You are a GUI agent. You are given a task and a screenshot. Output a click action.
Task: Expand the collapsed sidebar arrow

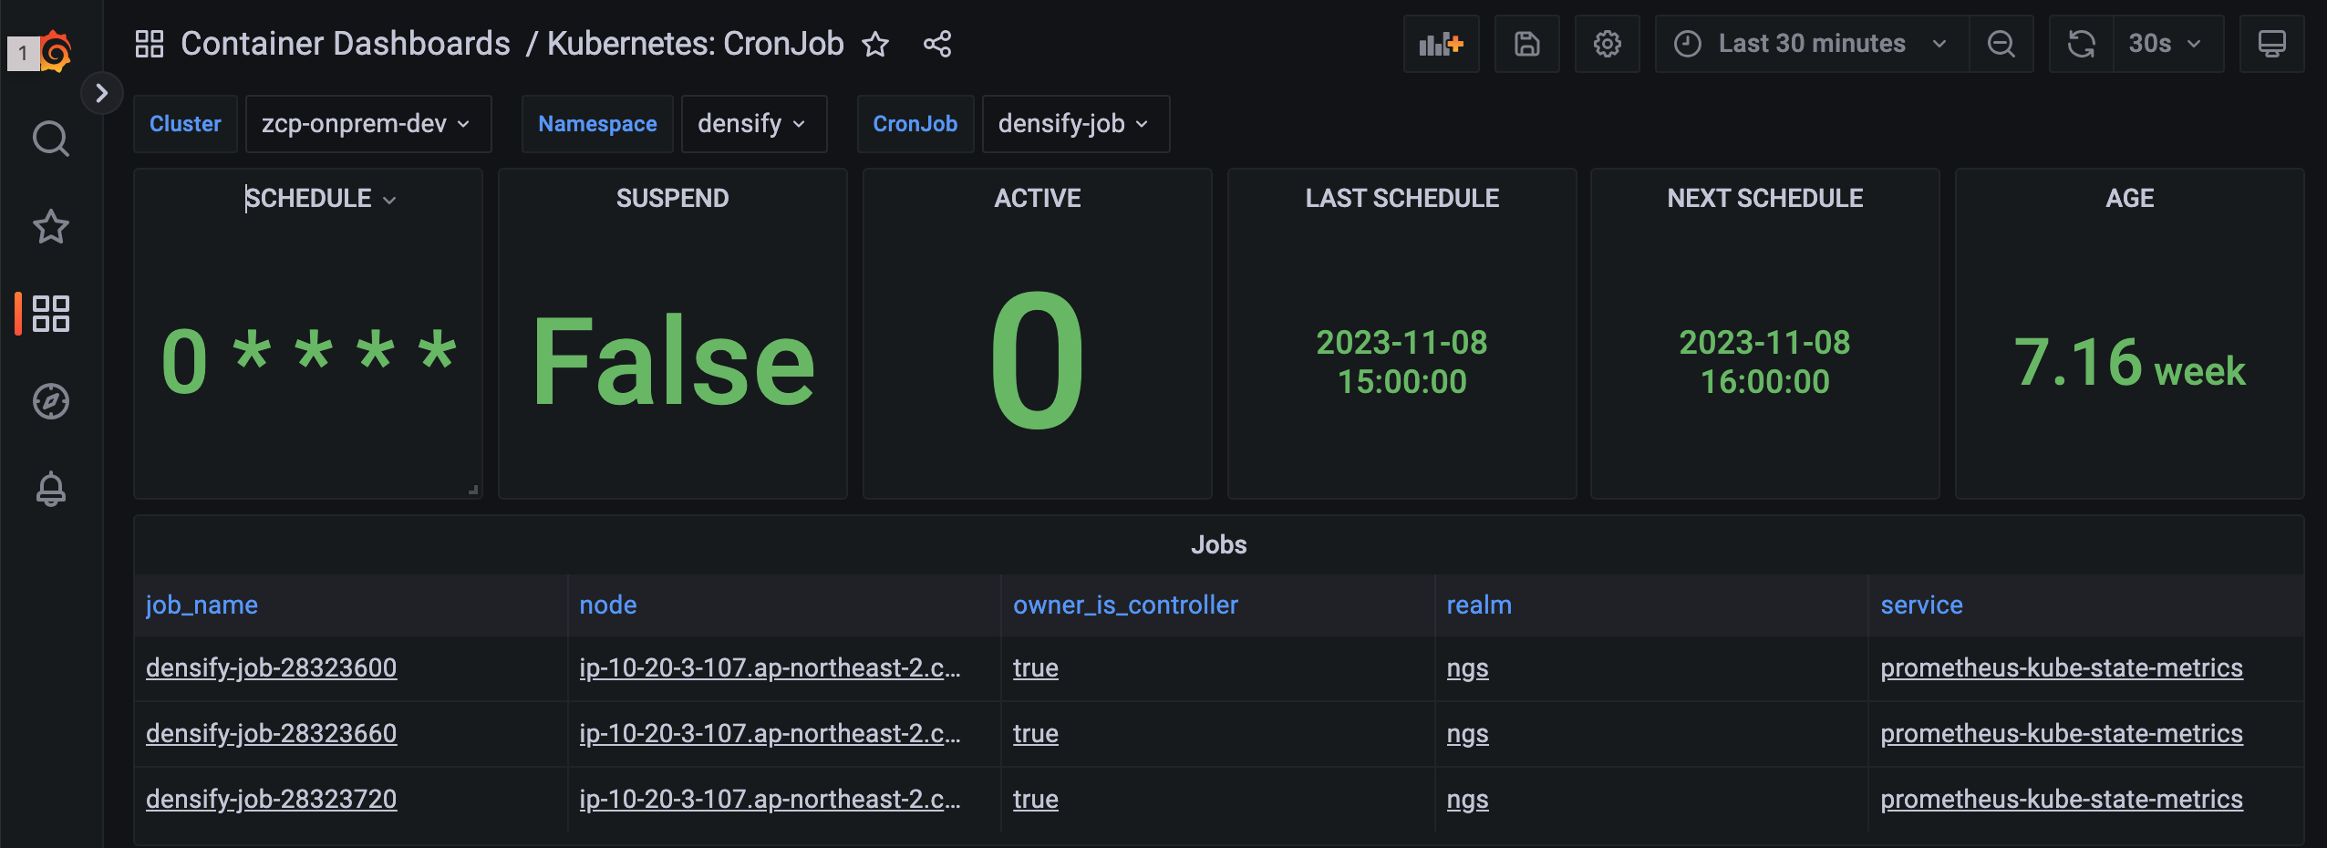pos(102,93)
